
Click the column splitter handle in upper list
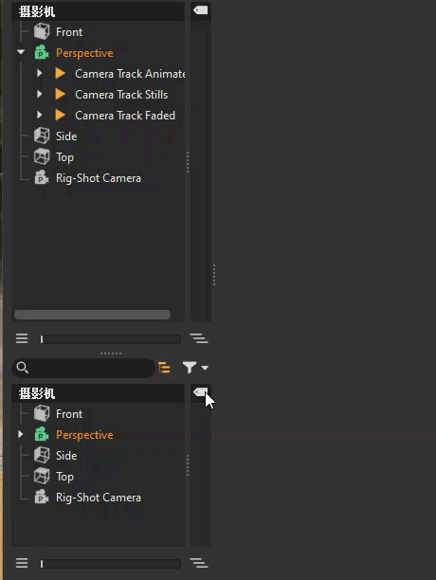(188, 162)
